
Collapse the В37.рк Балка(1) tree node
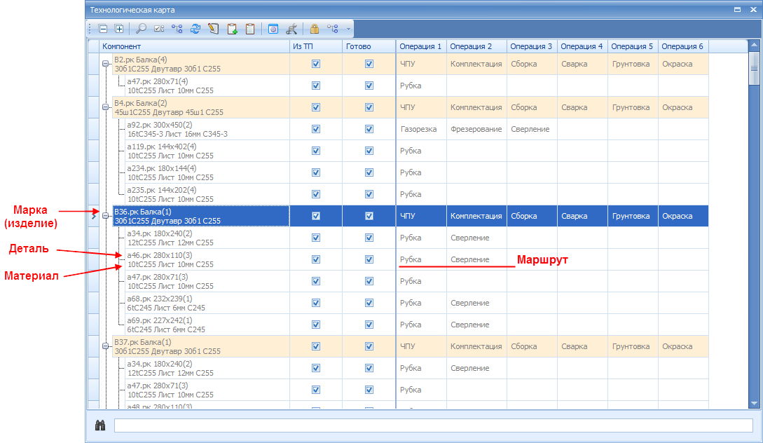[x=106, y=346]
